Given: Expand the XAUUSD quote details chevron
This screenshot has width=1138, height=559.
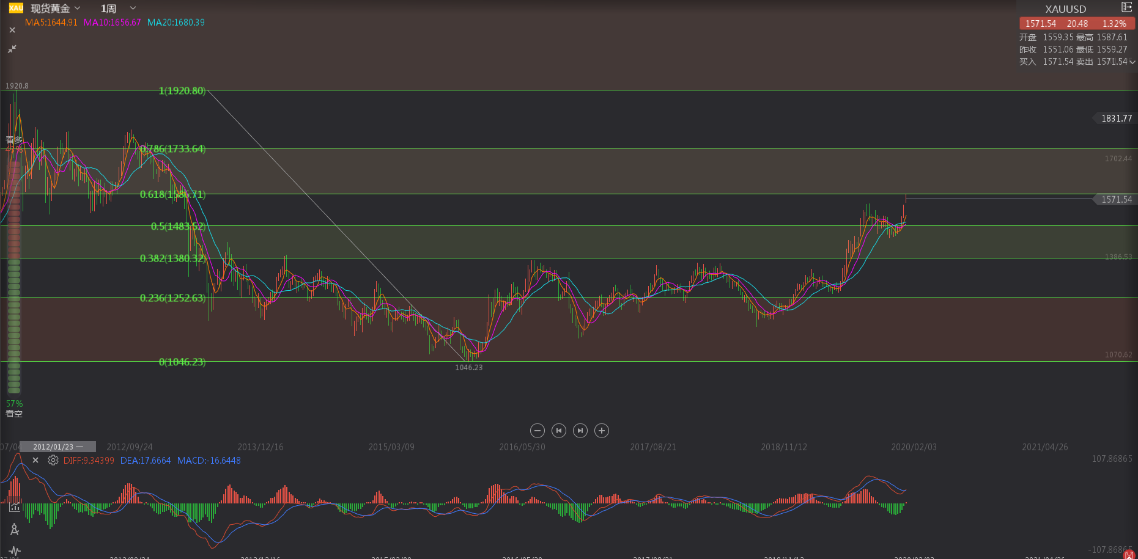Looking at the screenshot, I should [x=1132, y=62].
